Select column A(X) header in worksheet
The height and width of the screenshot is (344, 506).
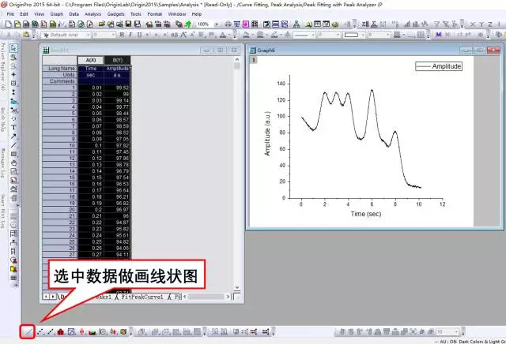coord(90,60)
